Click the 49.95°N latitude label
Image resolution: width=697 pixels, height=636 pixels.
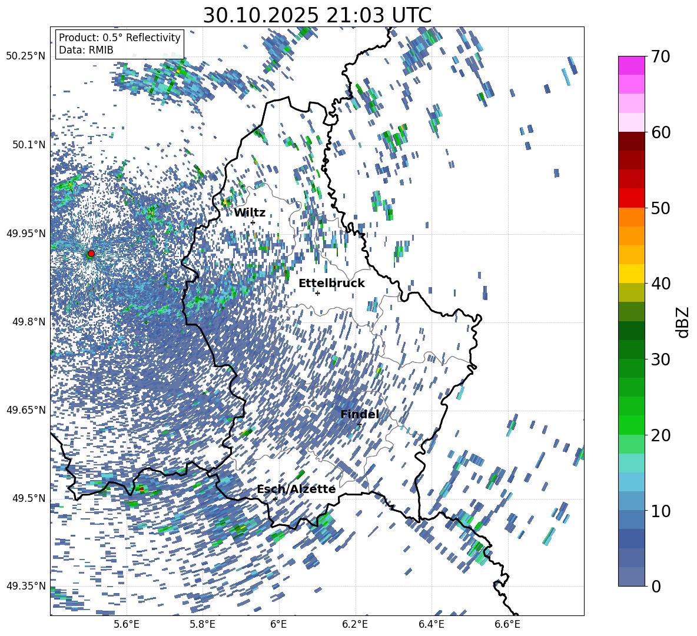coord(26,233)
